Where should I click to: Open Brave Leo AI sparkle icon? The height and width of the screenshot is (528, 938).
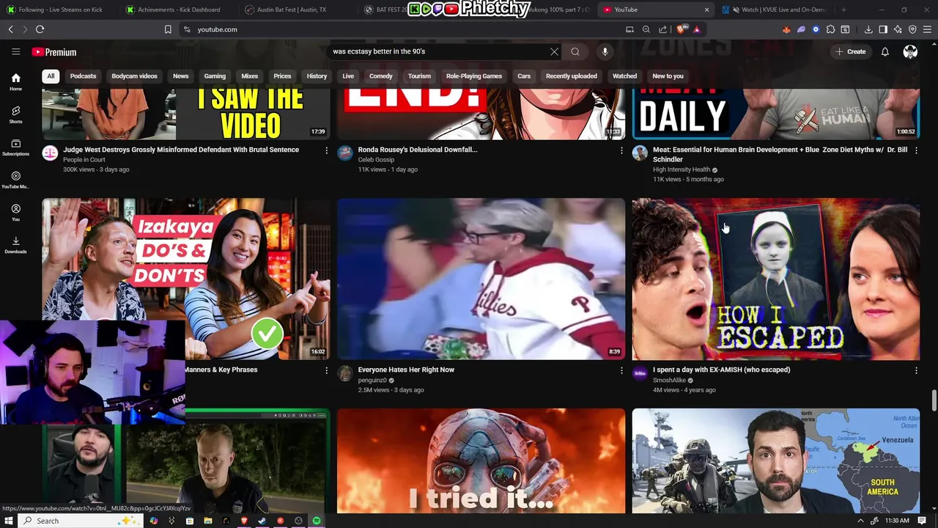click(898, 29)
